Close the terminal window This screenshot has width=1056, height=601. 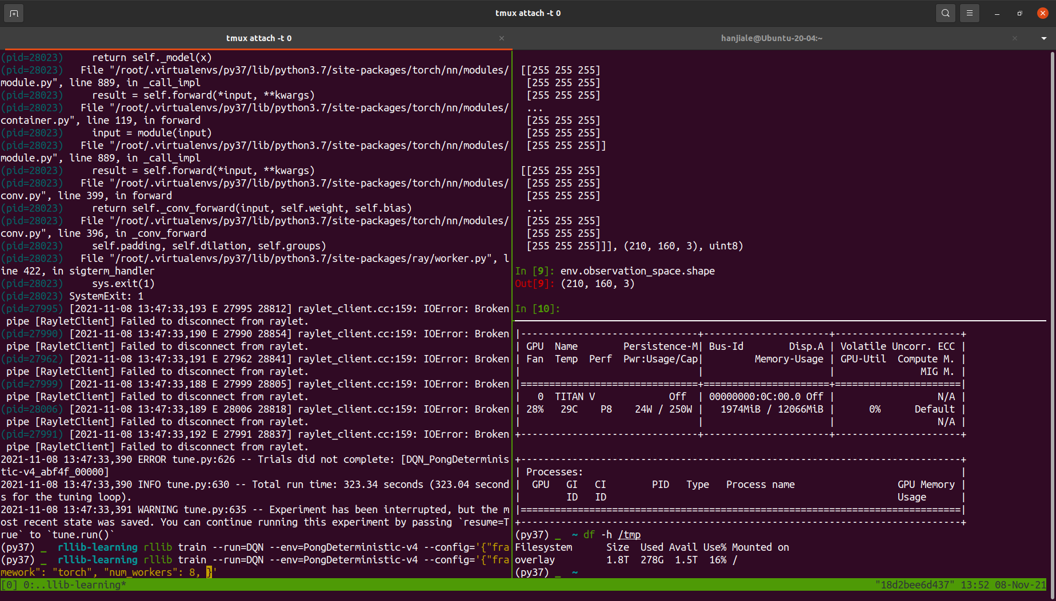(1042, 13)
